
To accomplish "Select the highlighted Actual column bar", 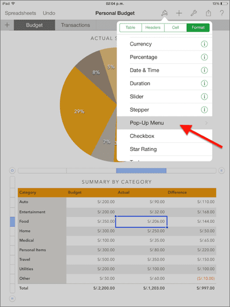I will [141, 170].
